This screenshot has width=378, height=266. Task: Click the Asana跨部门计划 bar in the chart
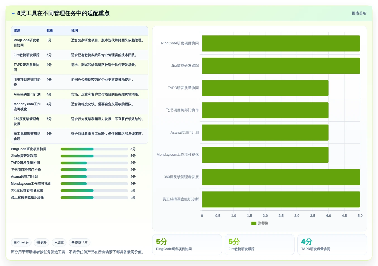(x=265, y=133)
